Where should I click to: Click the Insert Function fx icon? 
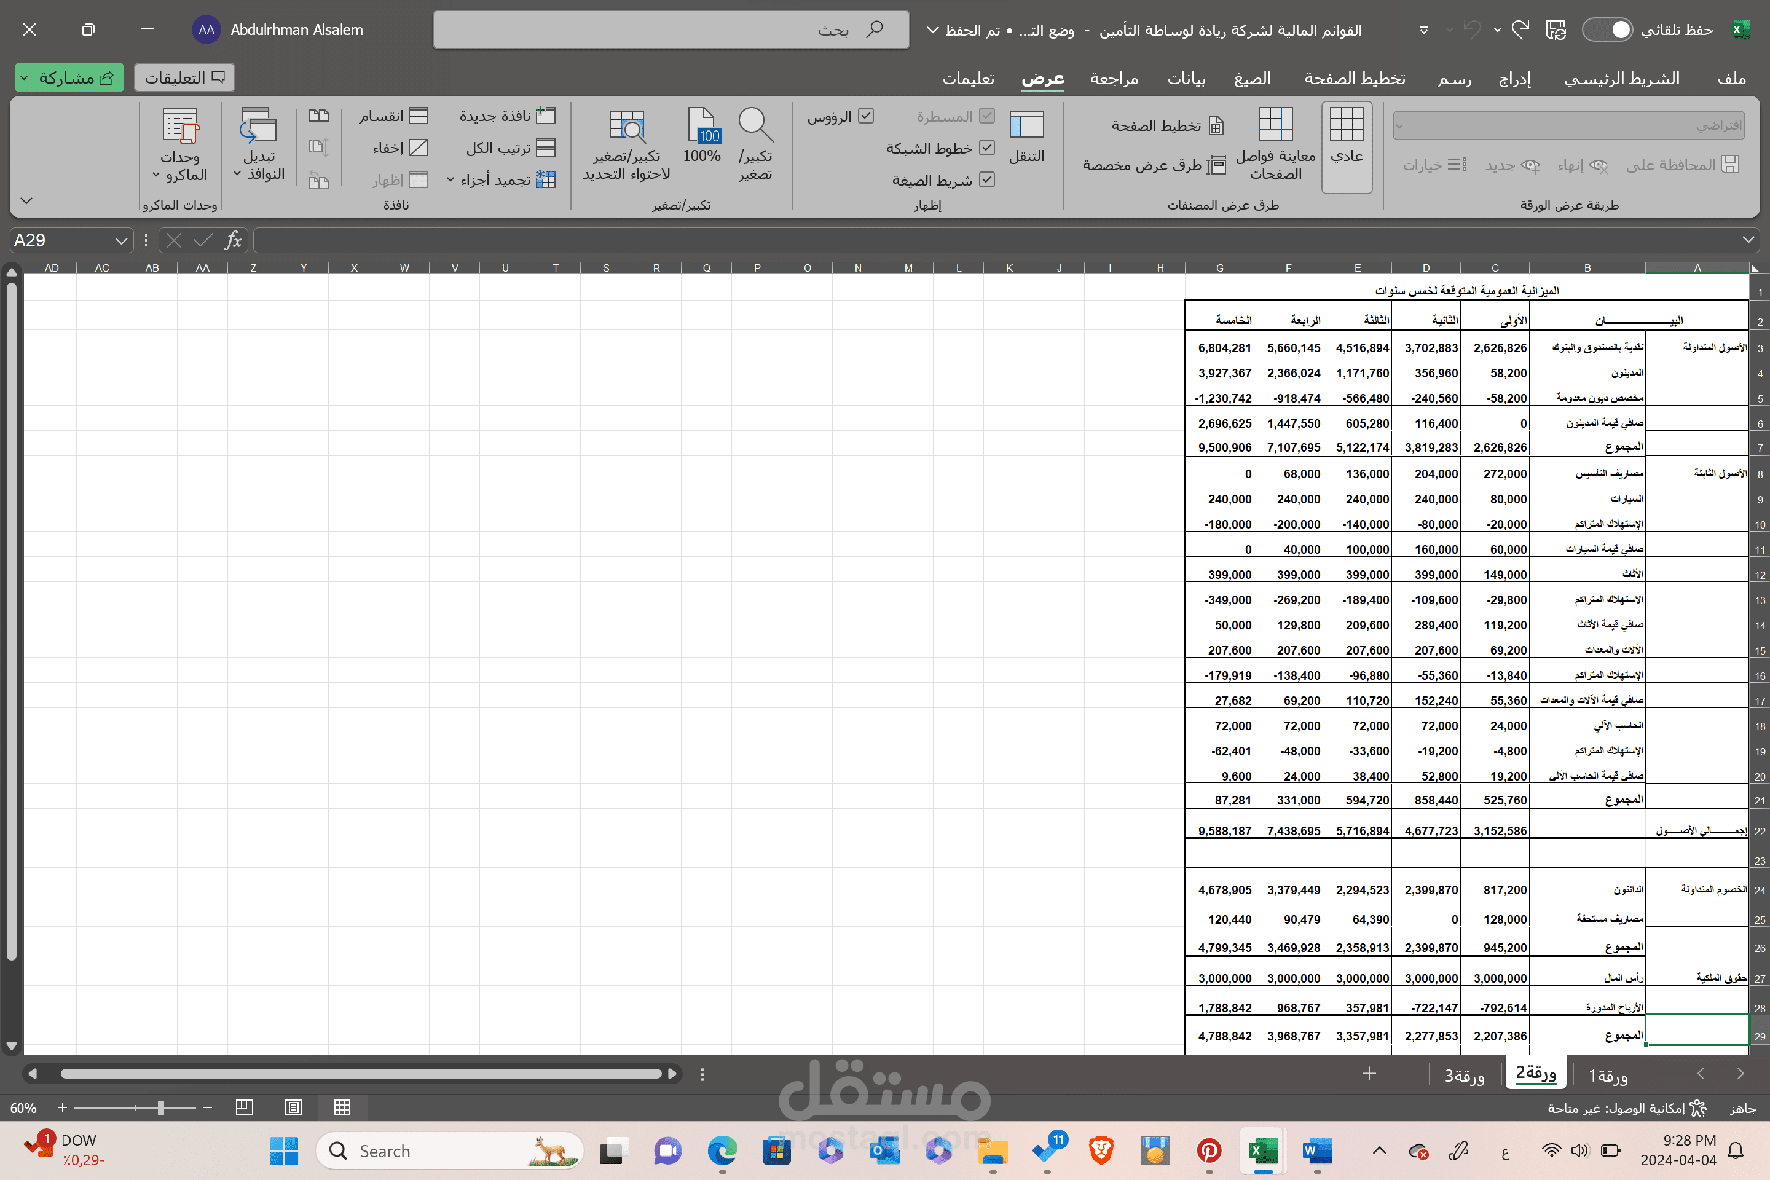[234, 241]
